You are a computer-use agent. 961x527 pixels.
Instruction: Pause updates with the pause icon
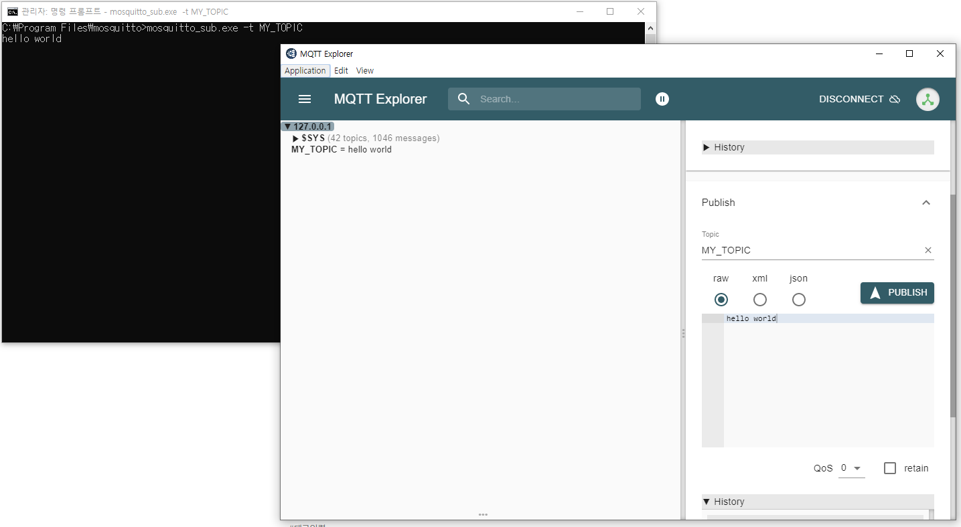point(662,99)
